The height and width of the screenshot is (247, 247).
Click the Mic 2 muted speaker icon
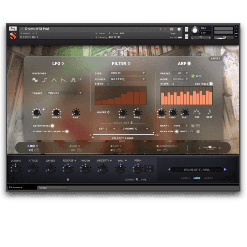73,150
